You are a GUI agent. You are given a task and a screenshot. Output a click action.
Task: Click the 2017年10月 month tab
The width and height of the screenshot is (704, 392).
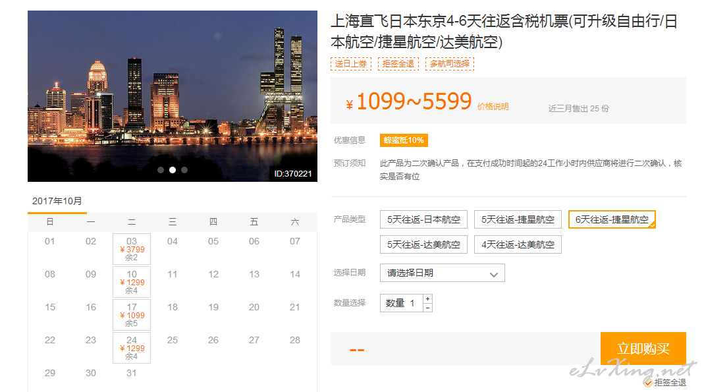click(57, 201)
